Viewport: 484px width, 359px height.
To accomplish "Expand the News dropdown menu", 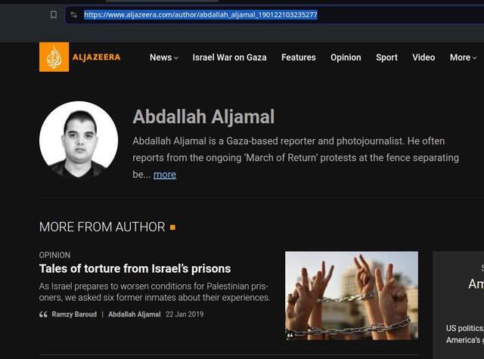I will (x=163, y=57).
